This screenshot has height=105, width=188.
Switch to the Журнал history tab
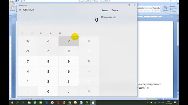pos(105,10)
